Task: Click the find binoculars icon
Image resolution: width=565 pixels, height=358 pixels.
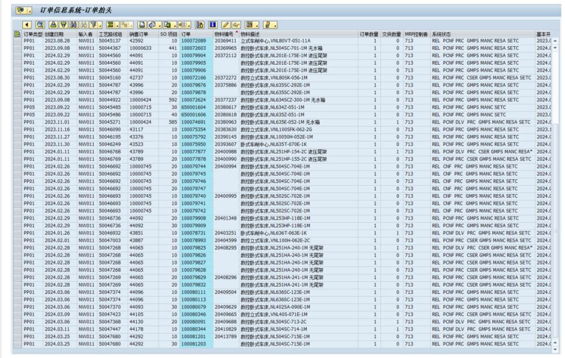Action: 72,25
